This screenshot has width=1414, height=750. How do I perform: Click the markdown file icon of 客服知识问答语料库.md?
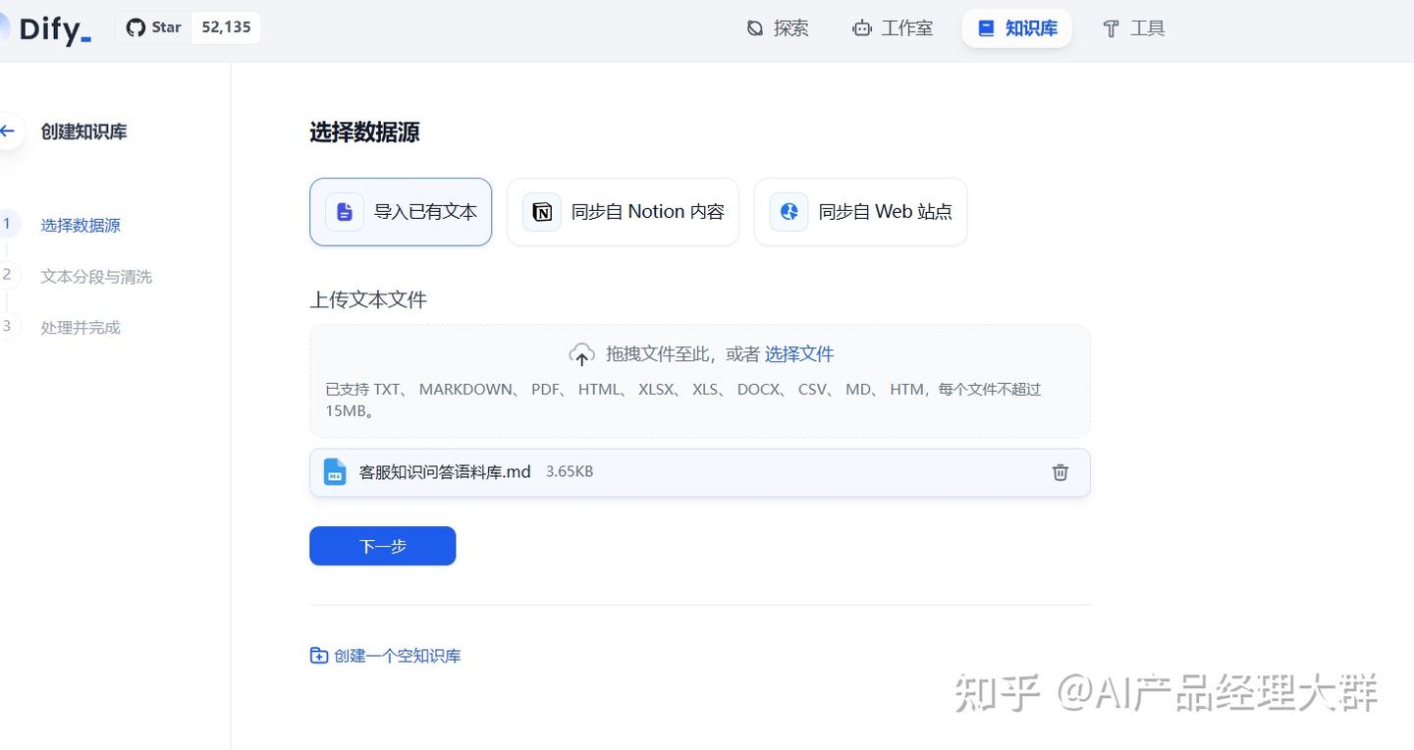point(335,472)
